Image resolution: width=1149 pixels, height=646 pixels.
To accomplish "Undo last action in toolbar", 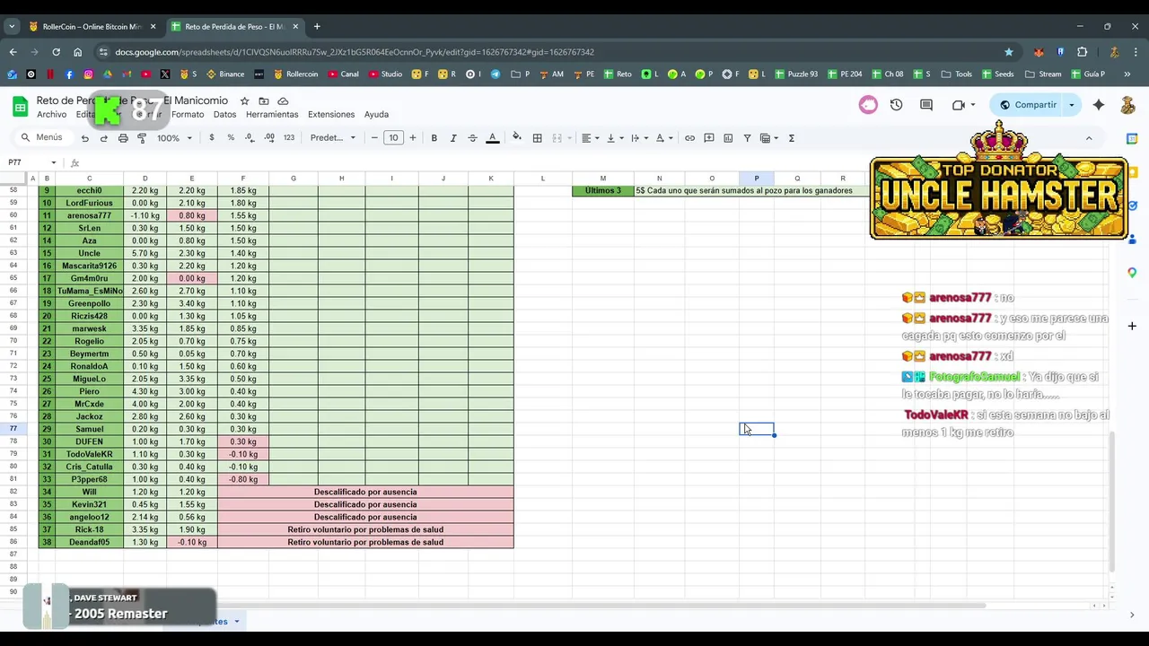I will [84, 138].
